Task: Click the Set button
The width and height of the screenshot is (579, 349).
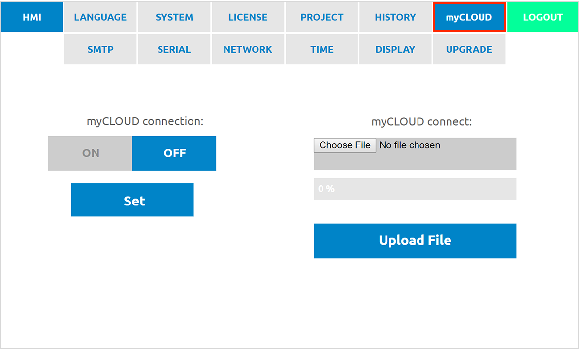Action: tap(132, 200)
